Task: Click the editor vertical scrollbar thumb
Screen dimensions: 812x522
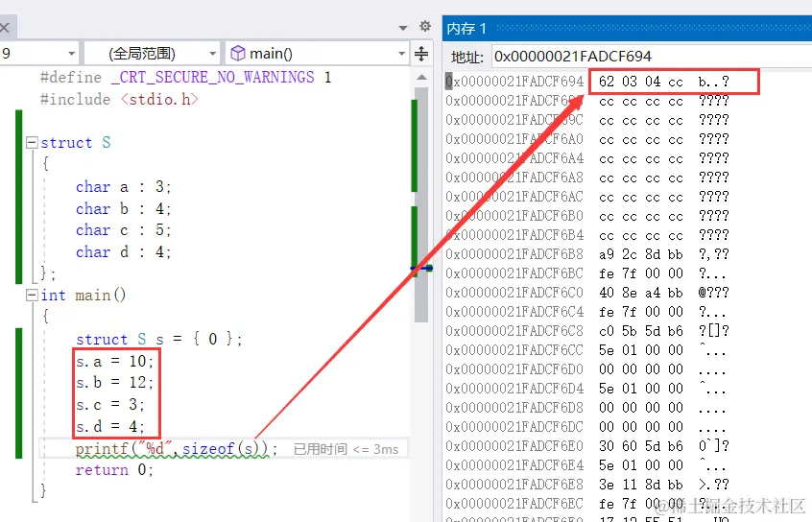Action: click(x=421, y=204)
